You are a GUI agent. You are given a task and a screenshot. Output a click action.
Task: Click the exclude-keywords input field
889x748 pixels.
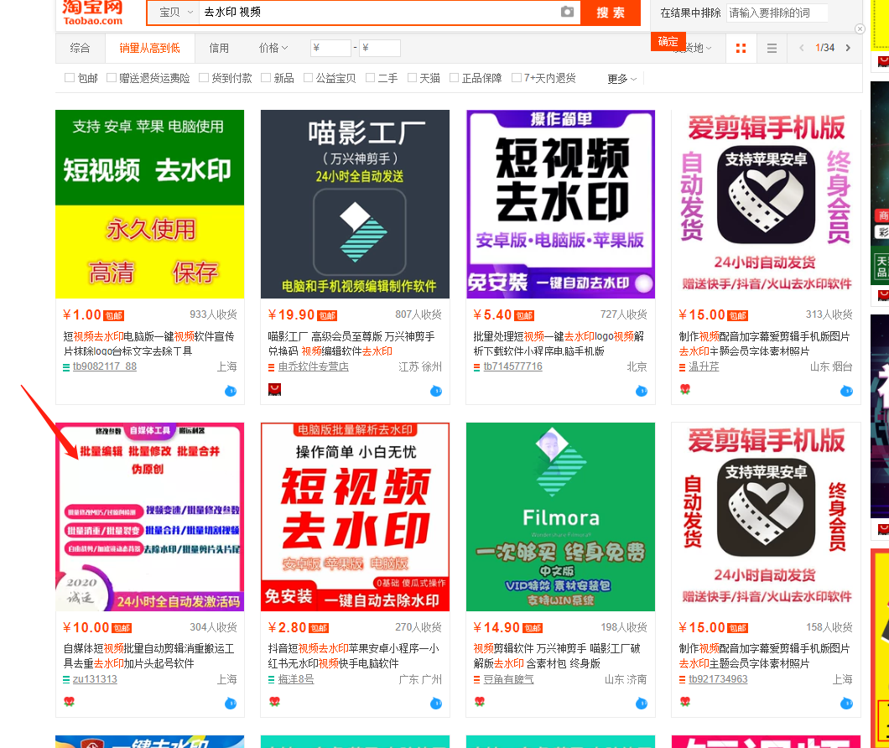(x=777, y=13)
